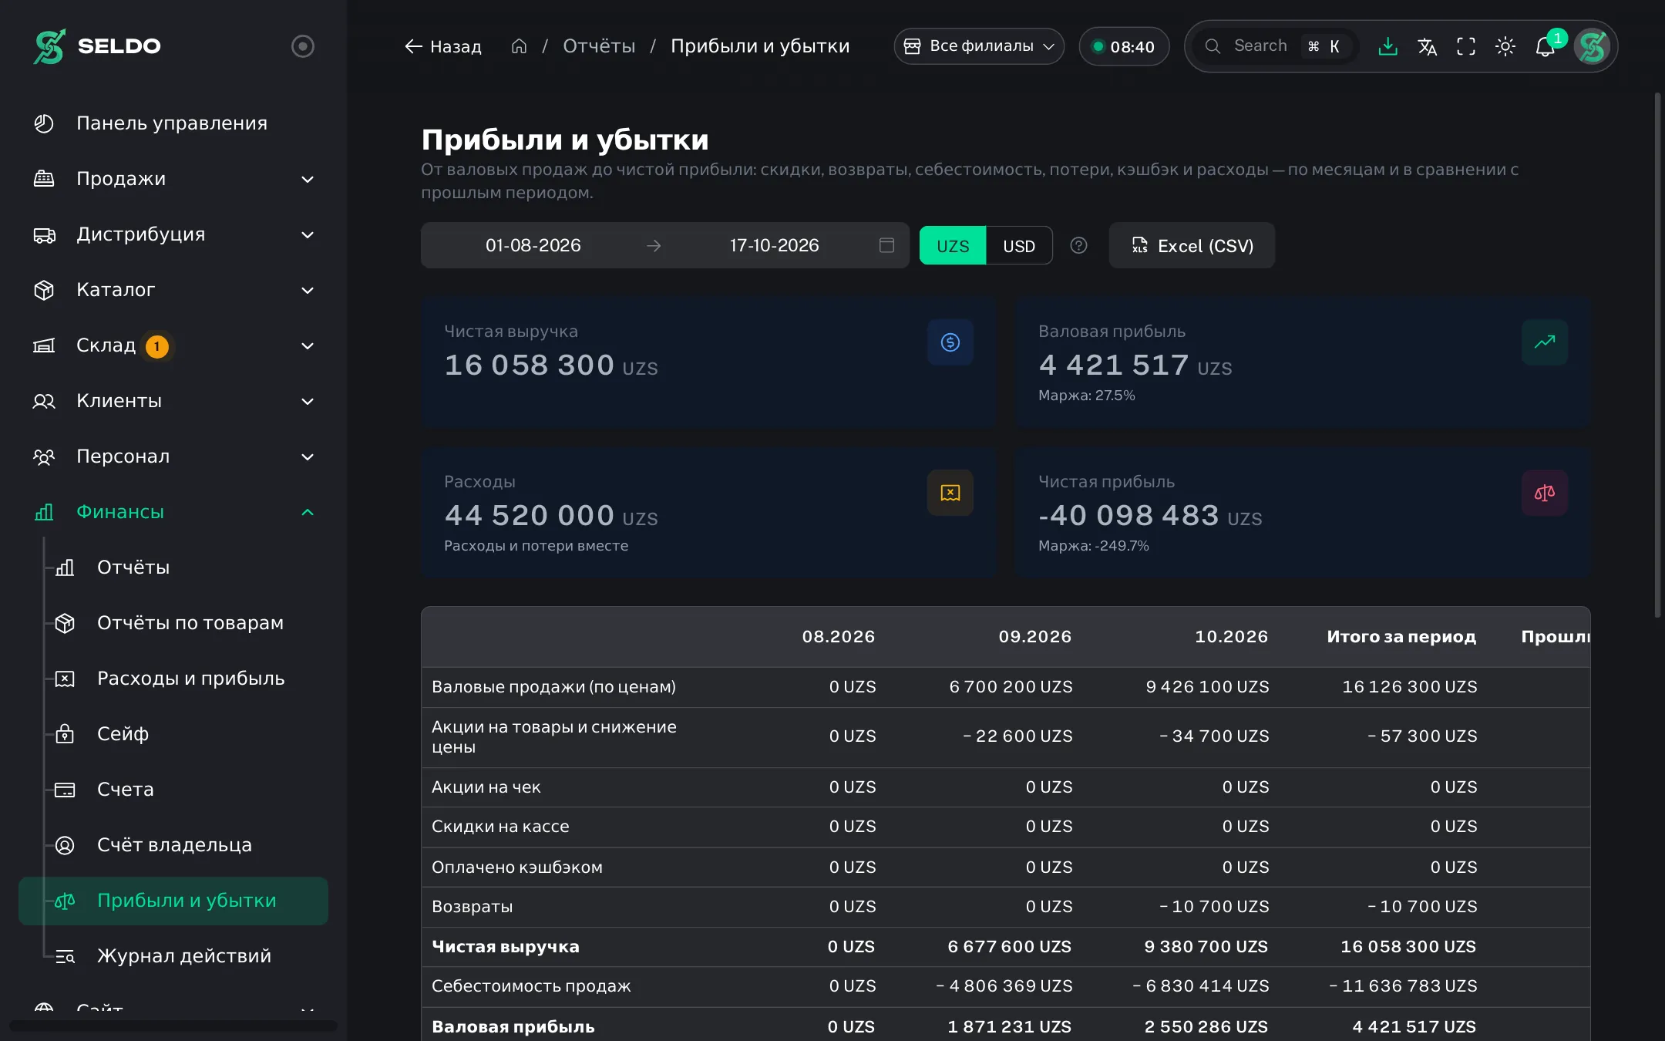
Task: Click the Чистая выручка dollar icon
Action: 950,342
